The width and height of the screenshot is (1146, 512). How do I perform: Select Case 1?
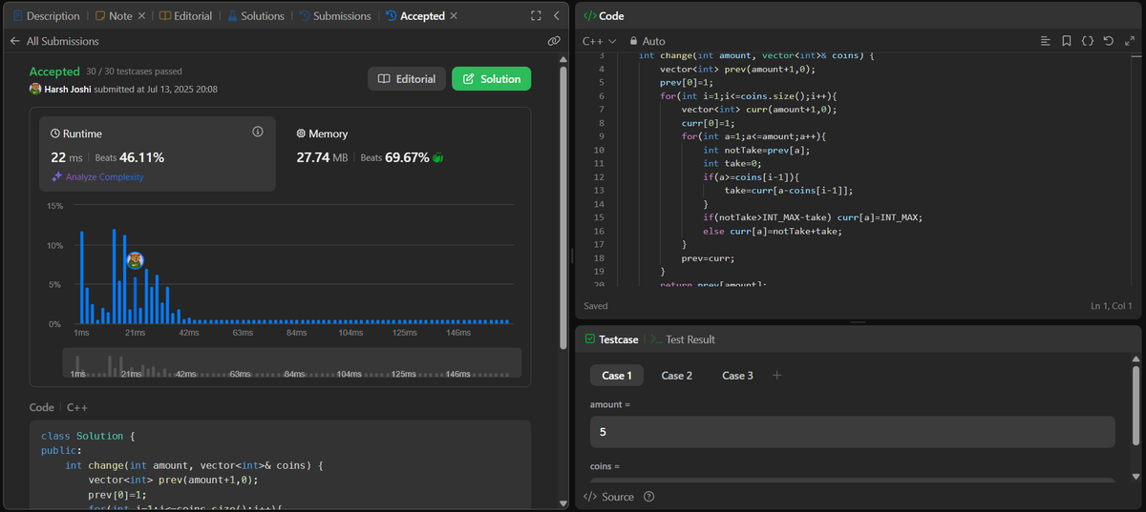(x=617, y=376)
